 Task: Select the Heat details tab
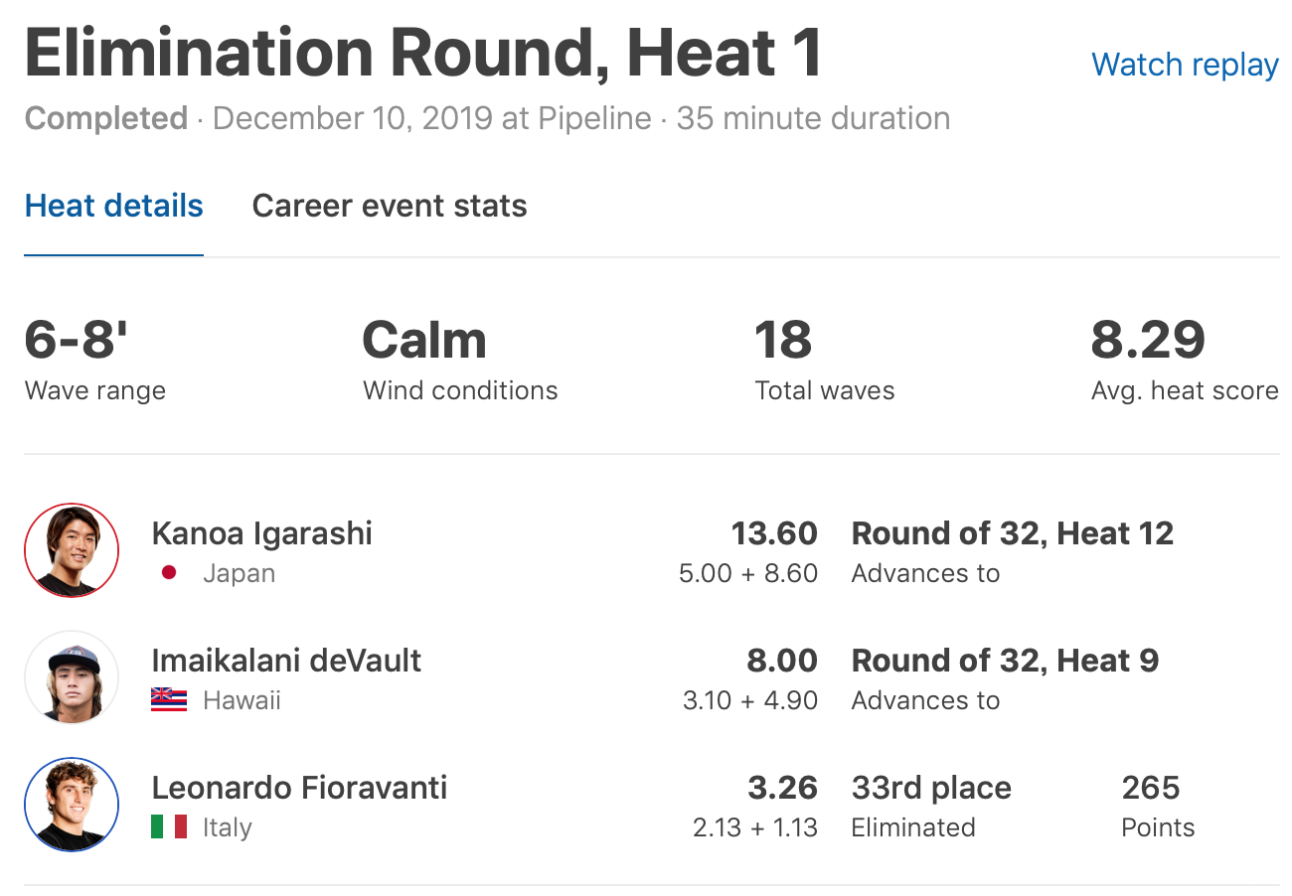(114, 206)
